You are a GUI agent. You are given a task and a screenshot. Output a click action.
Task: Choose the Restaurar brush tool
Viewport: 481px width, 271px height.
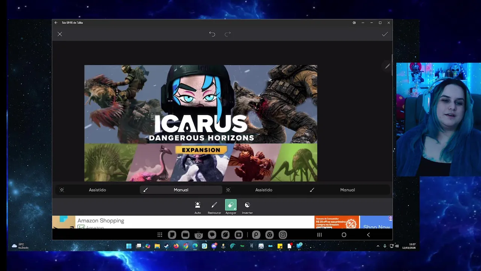[x=214, y=207]
